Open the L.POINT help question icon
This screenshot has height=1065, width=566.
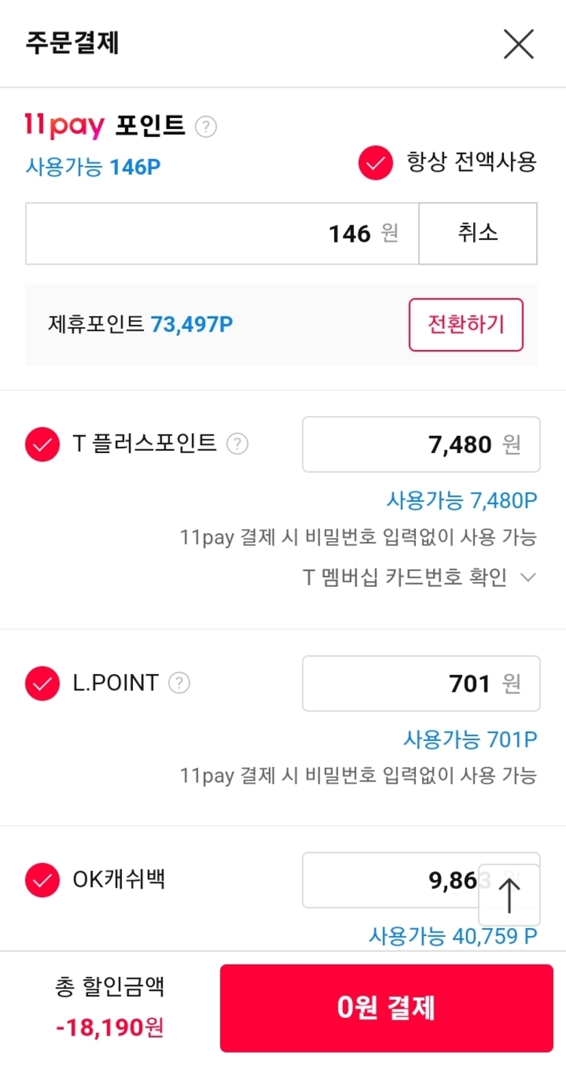(179, 683)
